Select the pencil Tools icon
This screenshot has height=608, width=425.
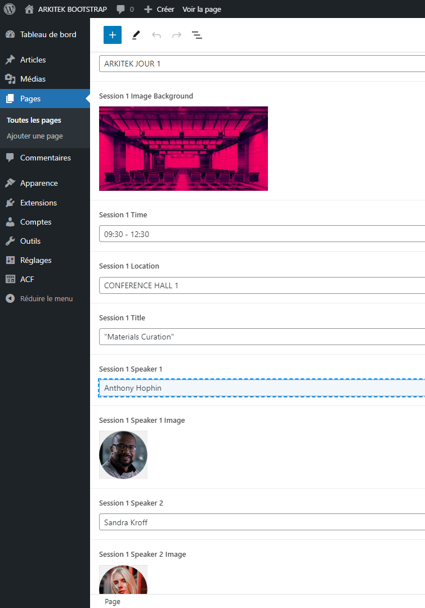pyautogui.click(x=136, y=35)
